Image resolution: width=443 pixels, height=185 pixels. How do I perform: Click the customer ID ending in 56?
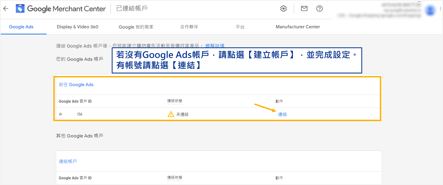coord(71,114)
